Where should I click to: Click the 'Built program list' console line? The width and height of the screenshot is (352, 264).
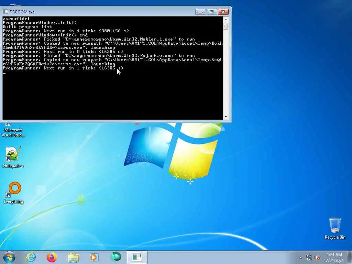tap(27, 27)
